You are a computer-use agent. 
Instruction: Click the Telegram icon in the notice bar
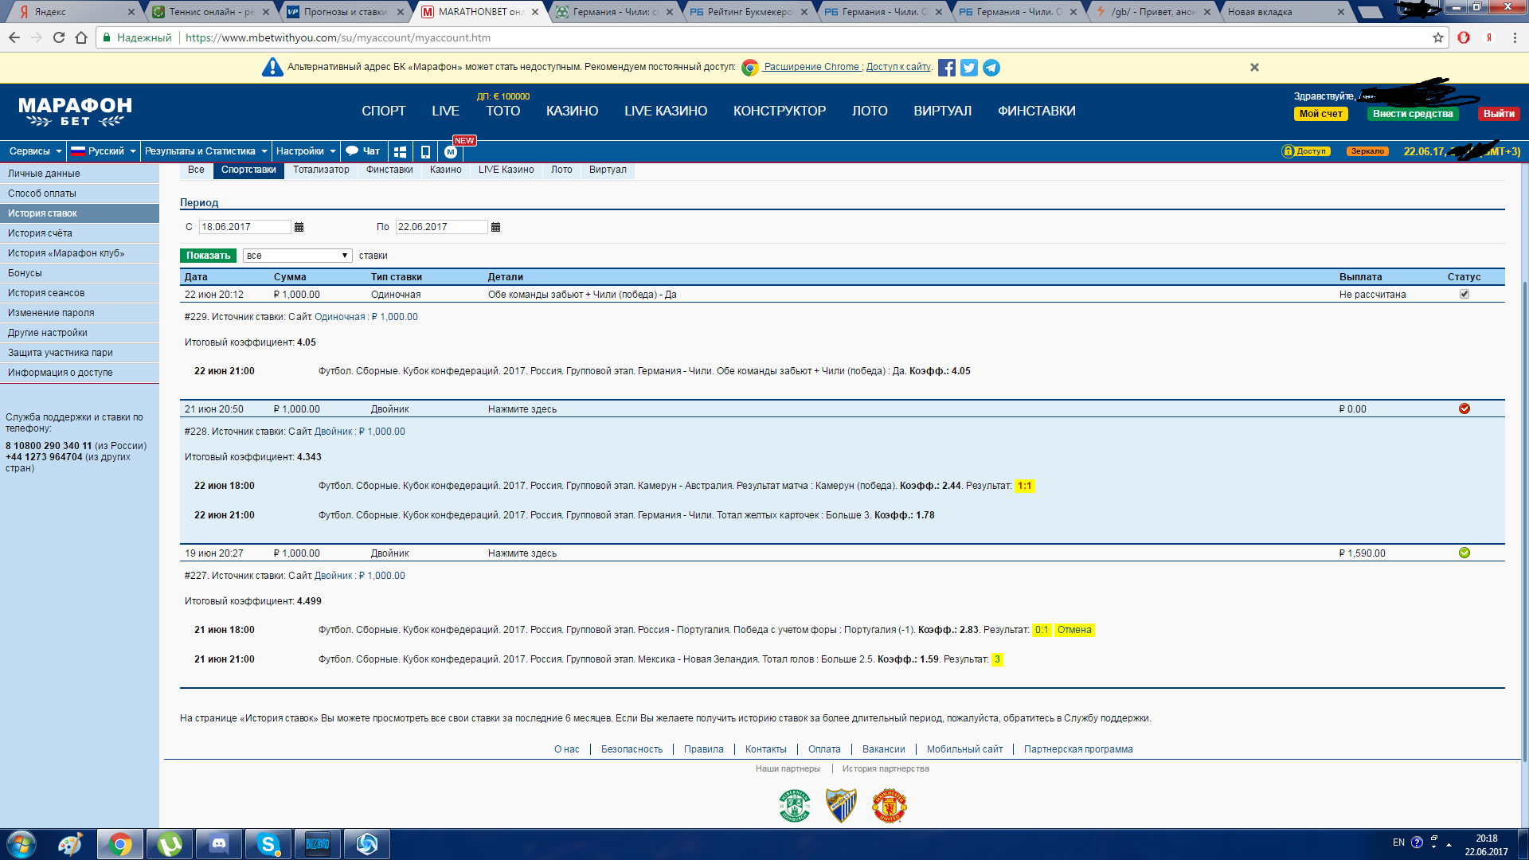[x=991, y=68]
